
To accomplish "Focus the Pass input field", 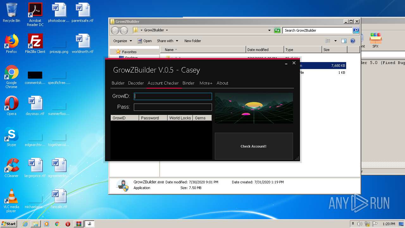I will (x=173, y=107).
